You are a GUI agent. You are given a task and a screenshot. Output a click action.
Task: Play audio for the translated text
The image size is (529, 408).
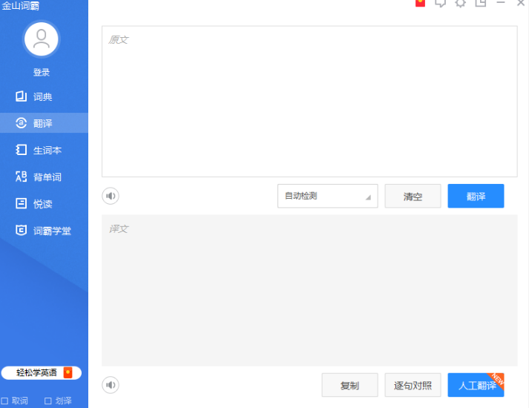pos(111,385)
